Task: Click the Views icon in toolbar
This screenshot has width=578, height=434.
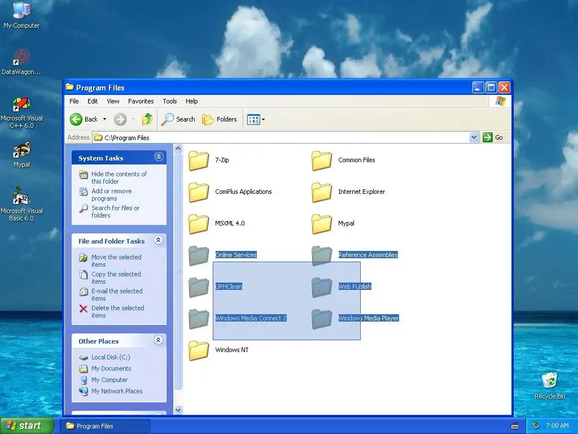Action: pos(253,120)
